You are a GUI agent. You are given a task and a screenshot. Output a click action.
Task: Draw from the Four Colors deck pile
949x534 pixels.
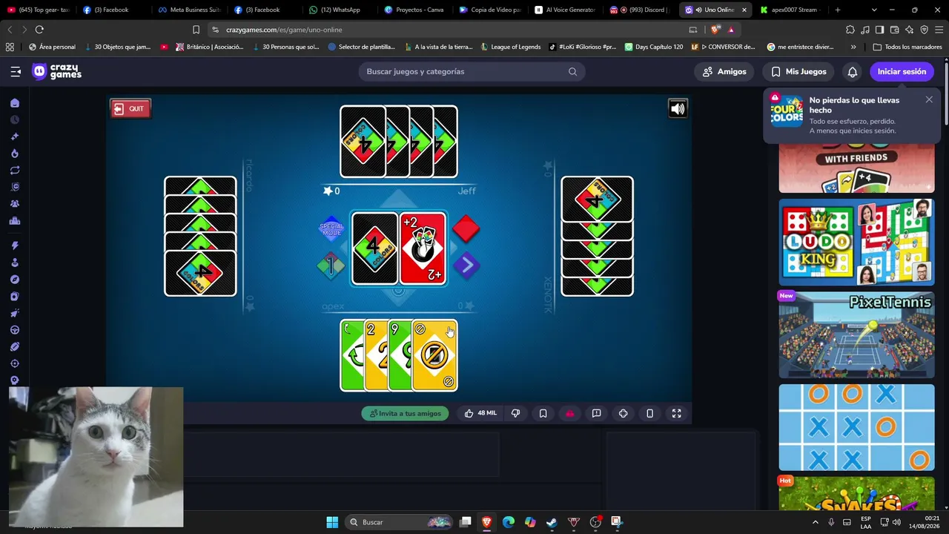pos(374,248)
